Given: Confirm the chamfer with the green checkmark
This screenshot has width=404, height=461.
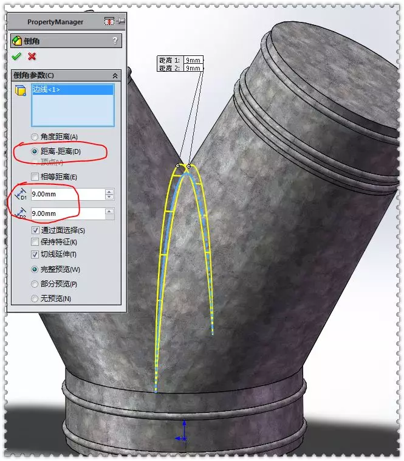Looking at the screenshot, I should [x=16, y=56].
